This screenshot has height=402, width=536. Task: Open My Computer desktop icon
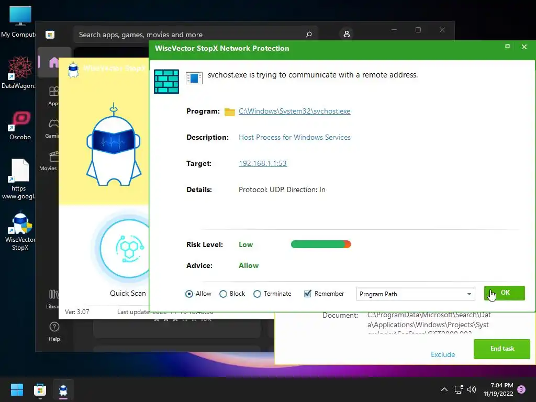[19, 22]
